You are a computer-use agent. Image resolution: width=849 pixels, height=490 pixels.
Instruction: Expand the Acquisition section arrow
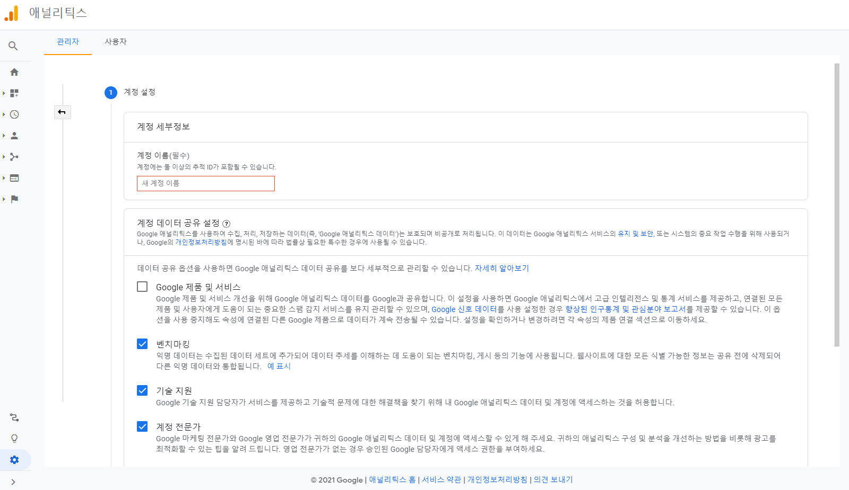click(x=4, y=157)
